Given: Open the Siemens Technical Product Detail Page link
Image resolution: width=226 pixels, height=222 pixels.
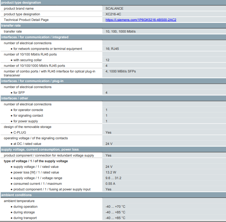Looking at the screenshot, I should 141,20.
